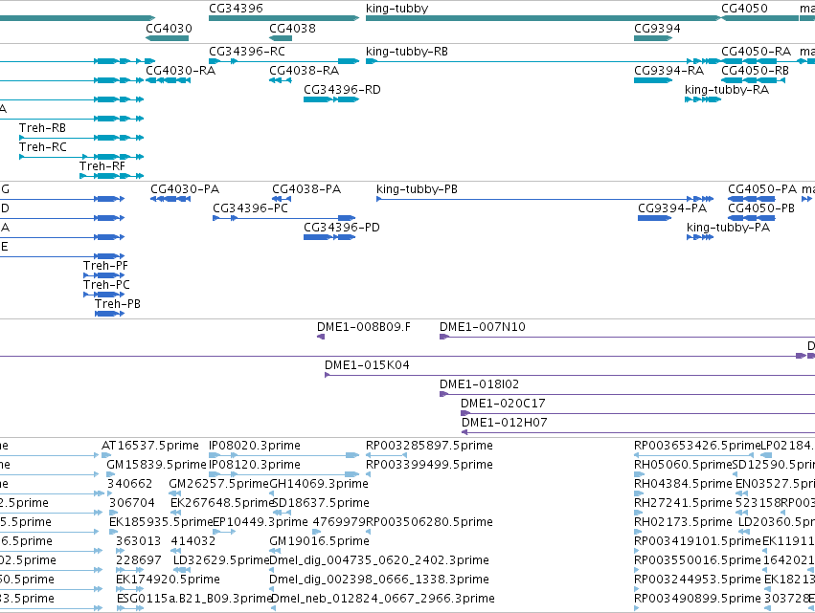Select EST IP08120.3prime

coord(283,474)
